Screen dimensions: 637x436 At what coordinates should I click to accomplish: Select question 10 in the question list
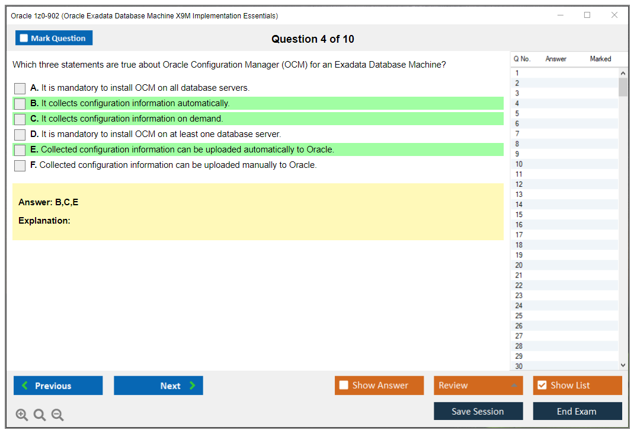click(x=532, y=164)
